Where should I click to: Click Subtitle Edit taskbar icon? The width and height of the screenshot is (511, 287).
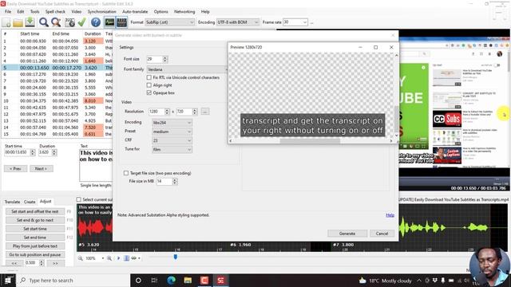(x=220, y=280)
